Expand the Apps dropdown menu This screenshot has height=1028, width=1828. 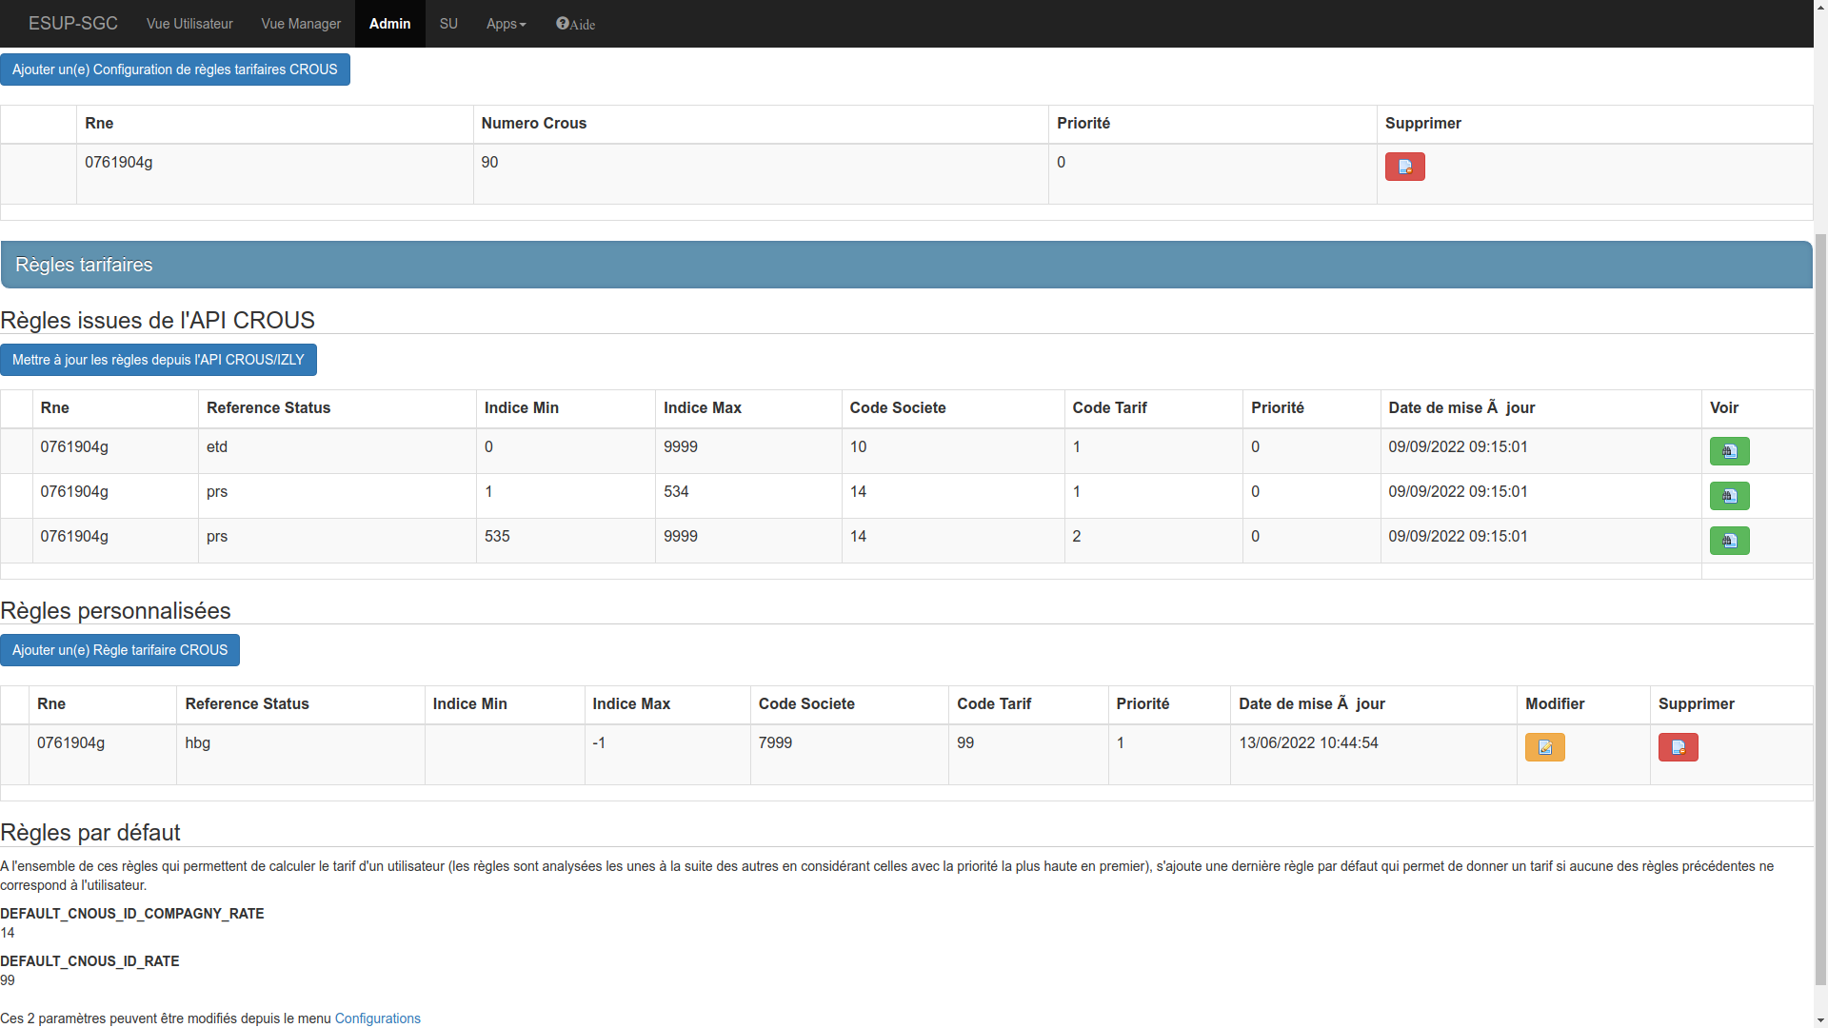[506, 24]
